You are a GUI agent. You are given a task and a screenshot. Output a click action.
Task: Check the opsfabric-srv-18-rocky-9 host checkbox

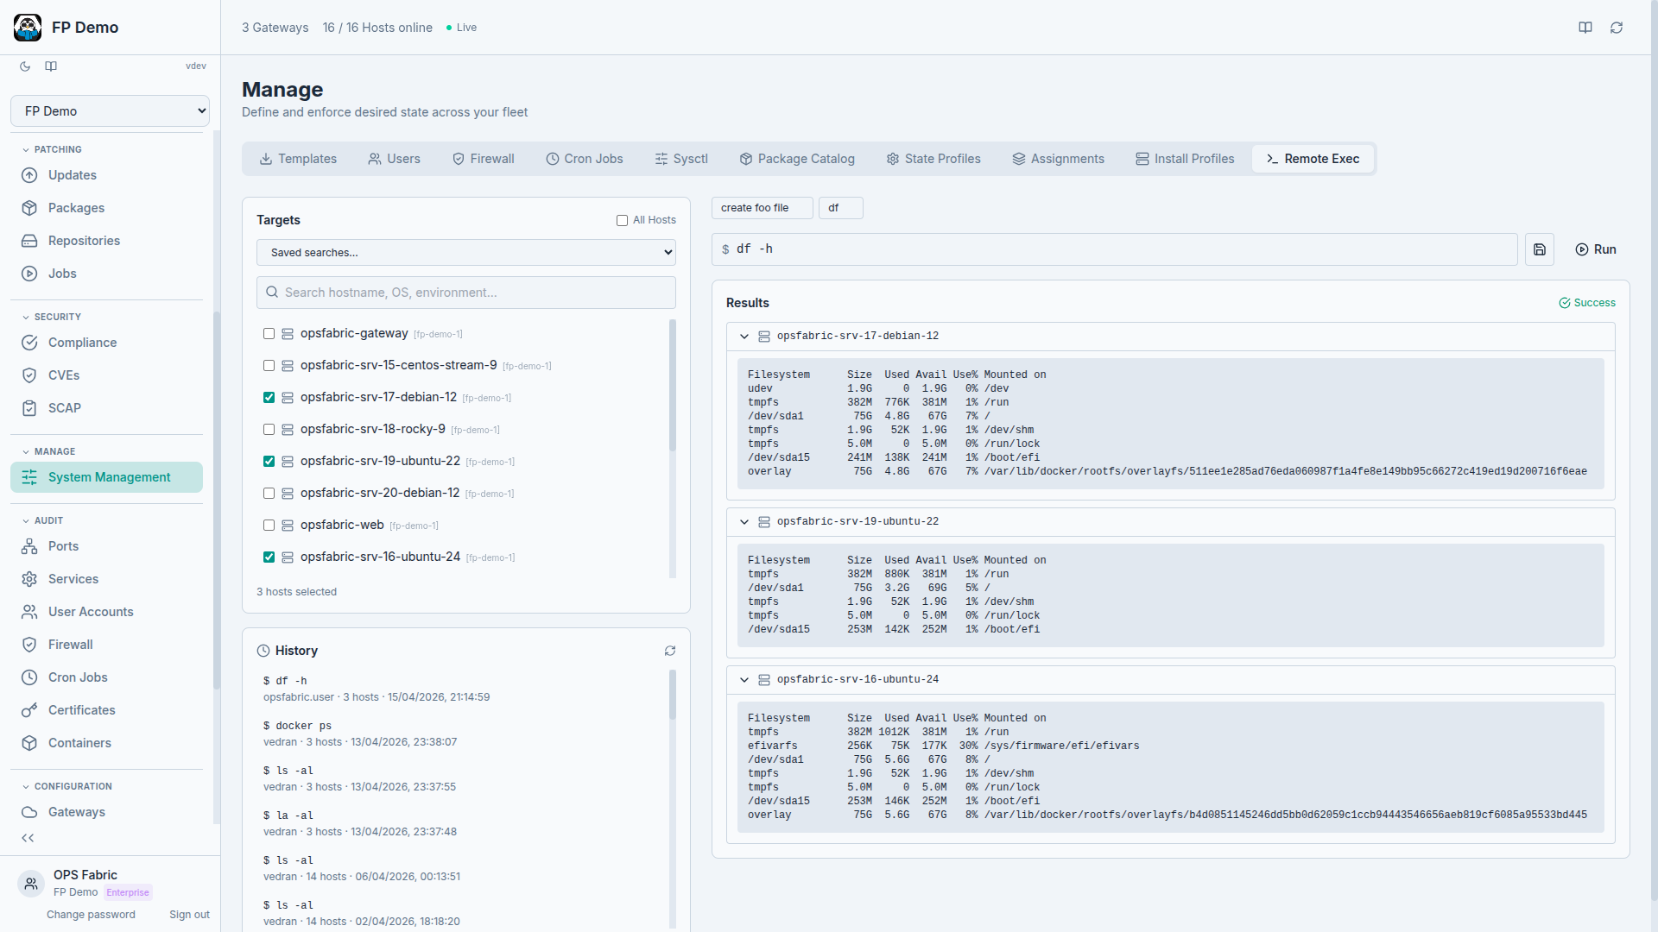coord(269,429)
